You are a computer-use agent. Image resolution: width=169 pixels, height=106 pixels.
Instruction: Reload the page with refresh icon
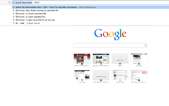(10, 2)
